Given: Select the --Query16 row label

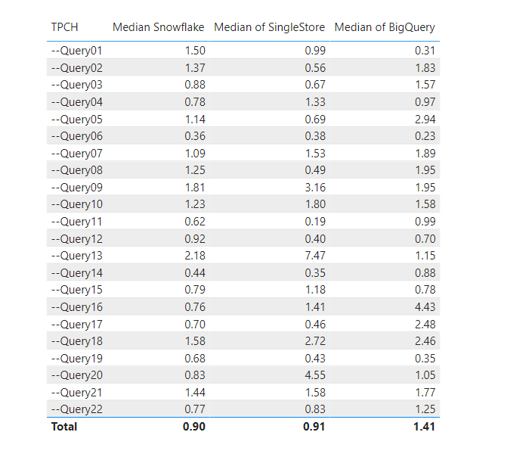Looking at the screenshot, I should coord(76,307).
